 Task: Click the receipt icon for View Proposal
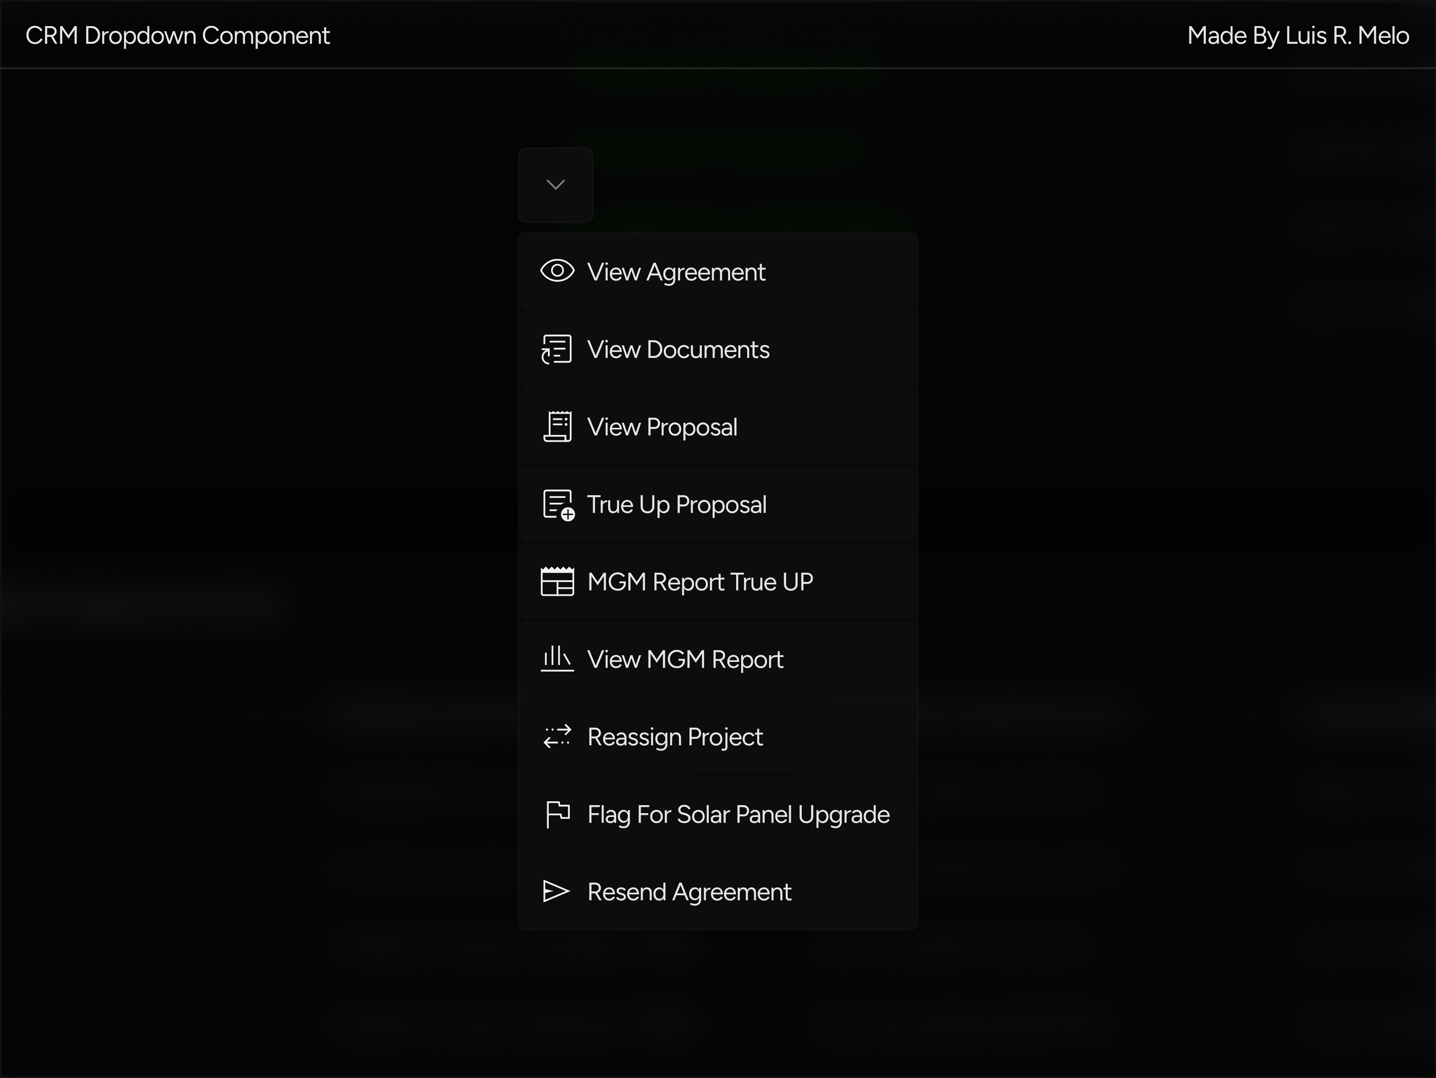point(557,426)
